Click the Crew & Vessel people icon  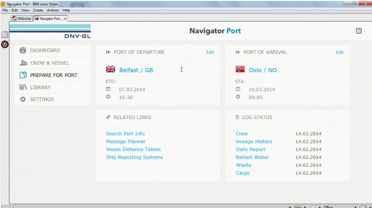tap(23, 63)
